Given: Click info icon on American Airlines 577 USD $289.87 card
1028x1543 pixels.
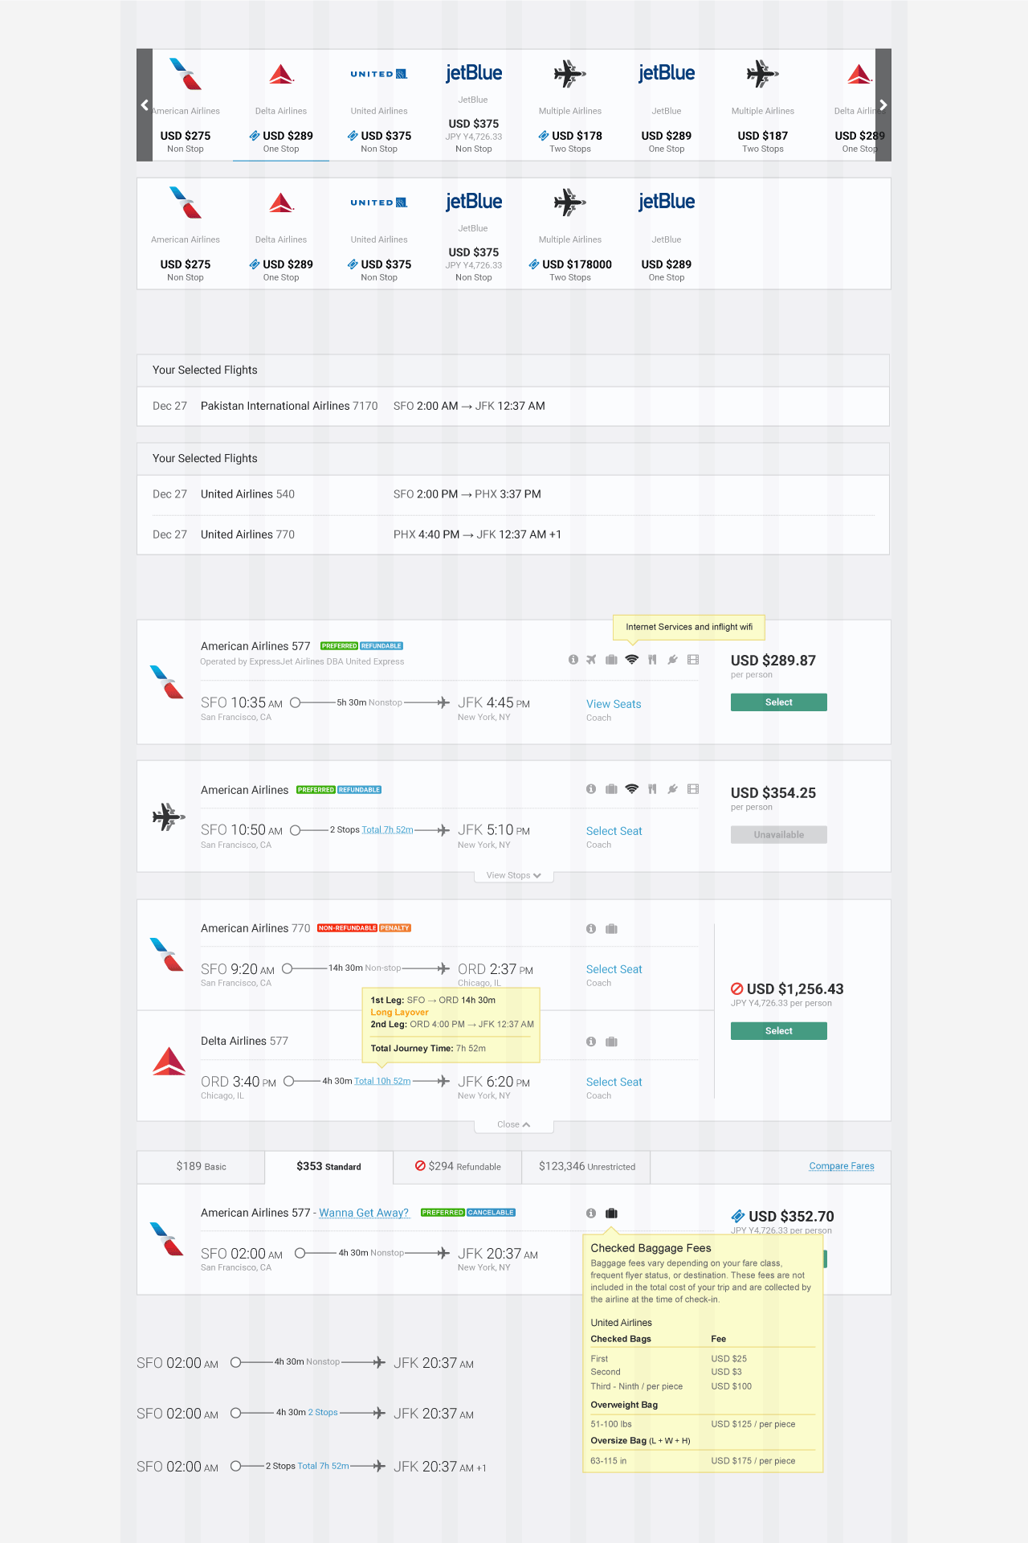Looking at the screenshot, I should click(573, 660).
